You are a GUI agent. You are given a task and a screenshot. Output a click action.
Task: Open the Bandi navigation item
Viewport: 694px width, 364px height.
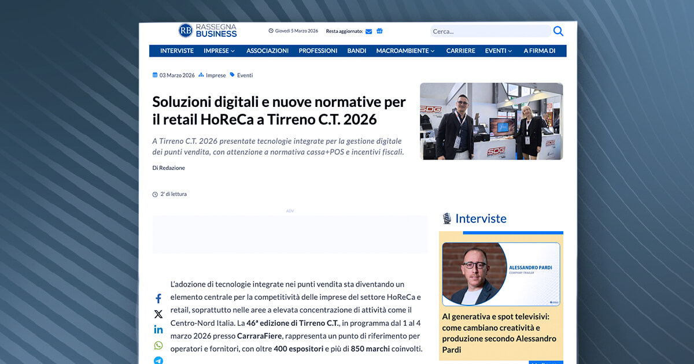coord(357,51)
